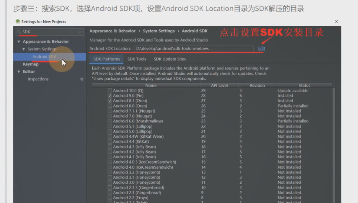Image resolution: width=358 pixels, height=203 pixels.
Task: Select System Settings tree node label
Action: pos(42,49)
